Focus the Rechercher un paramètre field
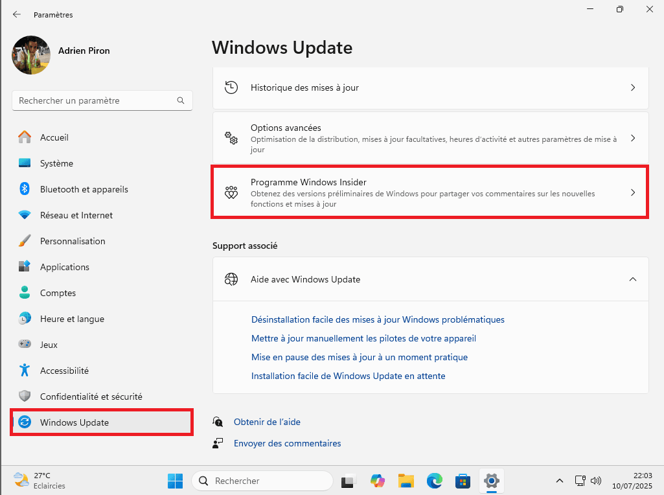This screenshot has height=495, width=664. pyautogui.click(x=102, y=100)
